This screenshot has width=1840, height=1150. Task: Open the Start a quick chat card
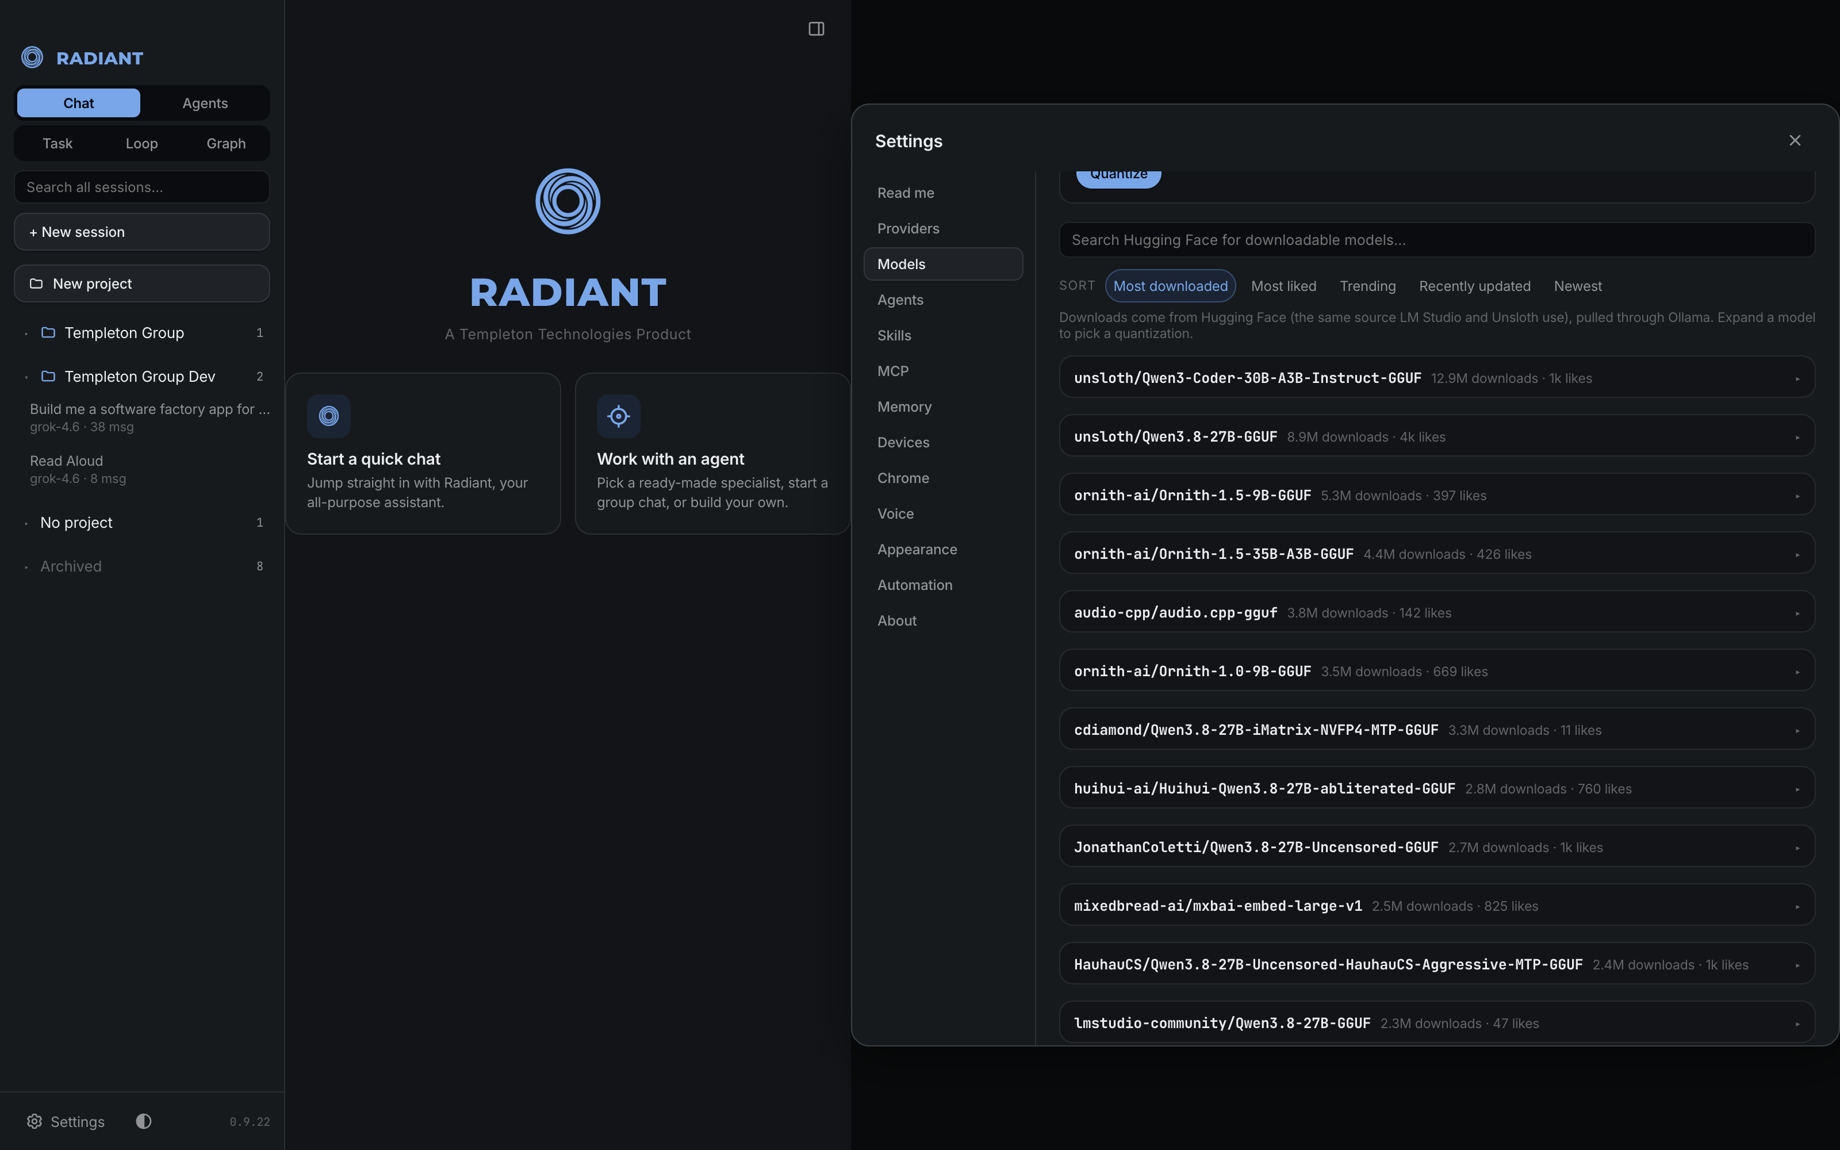pos(423,454)
